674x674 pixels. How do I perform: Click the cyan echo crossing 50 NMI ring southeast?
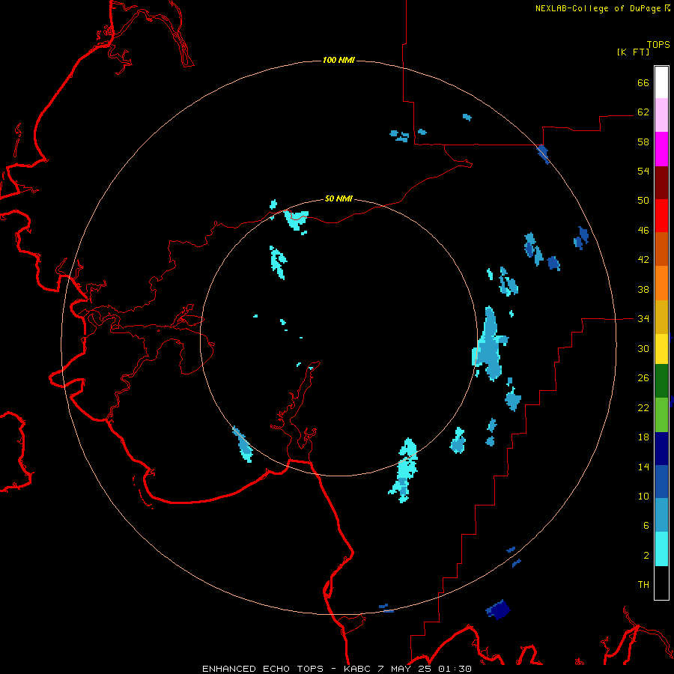pyautogui.click(x=404, y=470)
